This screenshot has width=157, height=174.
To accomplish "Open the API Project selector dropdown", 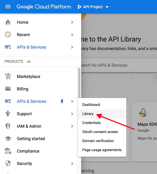I will [x=93, y=7].
